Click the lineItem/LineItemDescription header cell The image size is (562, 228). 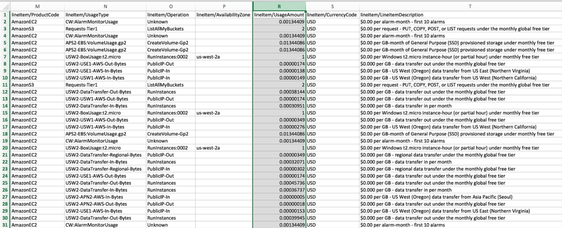tap(461, 15)
